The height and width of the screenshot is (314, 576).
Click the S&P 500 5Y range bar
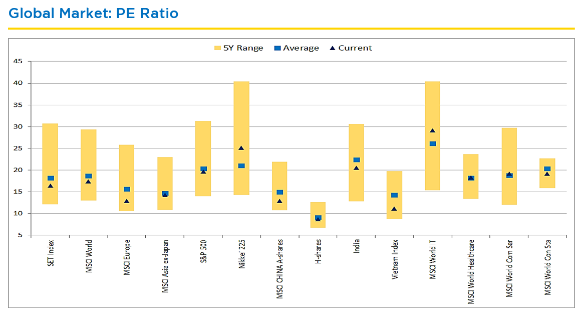[203, 140]
